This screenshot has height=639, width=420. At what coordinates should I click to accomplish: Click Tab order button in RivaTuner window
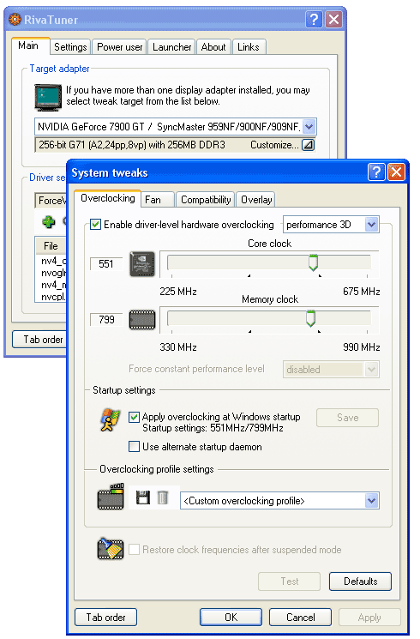[x=39, y=339]
